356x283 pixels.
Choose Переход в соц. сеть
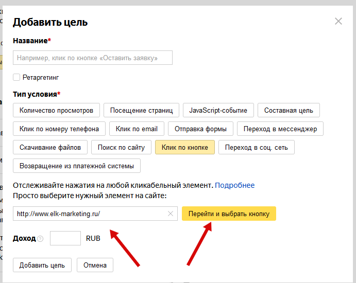point(257,148)
